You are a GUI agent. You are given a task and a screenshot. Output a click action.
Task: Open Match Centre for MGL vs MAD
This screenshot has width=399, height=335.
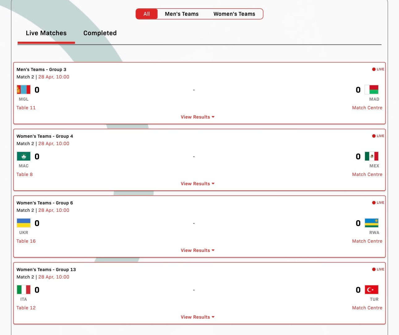click(x=367, y=108)
